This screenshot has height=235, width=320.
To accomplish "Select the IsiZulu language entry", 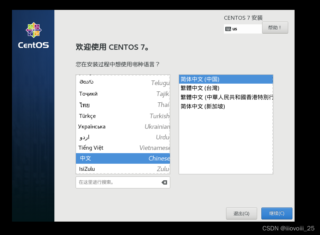I will point(123,169).
